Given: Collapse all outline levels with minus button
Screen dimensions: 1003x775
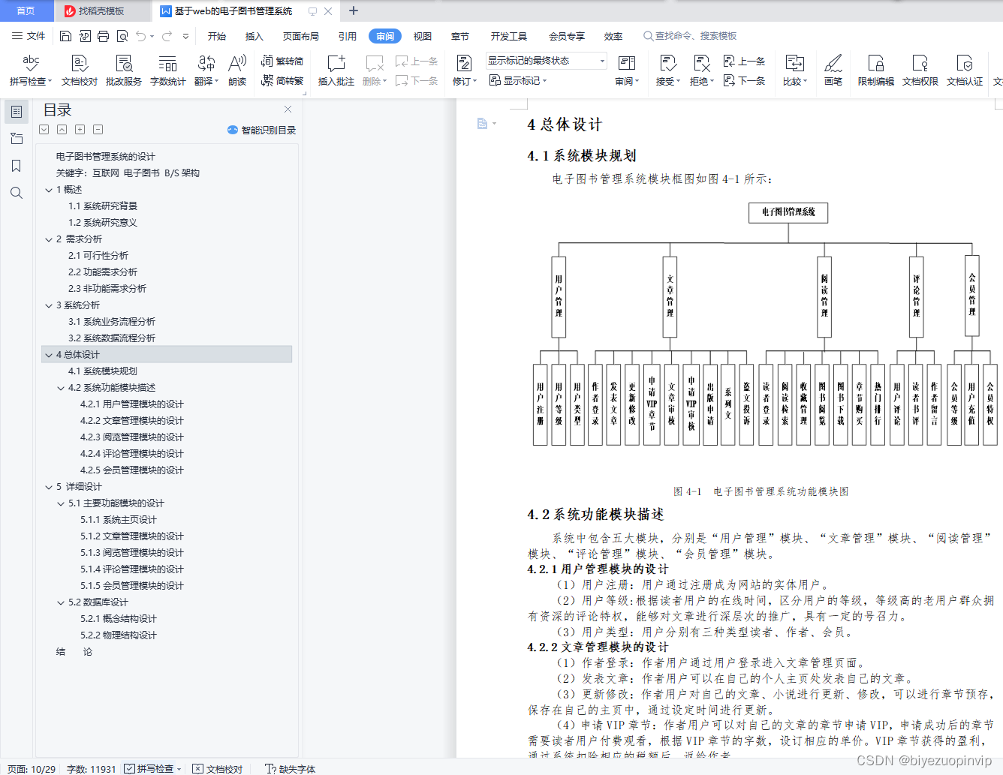Looking at the screenshot, I should pos(98,130).
